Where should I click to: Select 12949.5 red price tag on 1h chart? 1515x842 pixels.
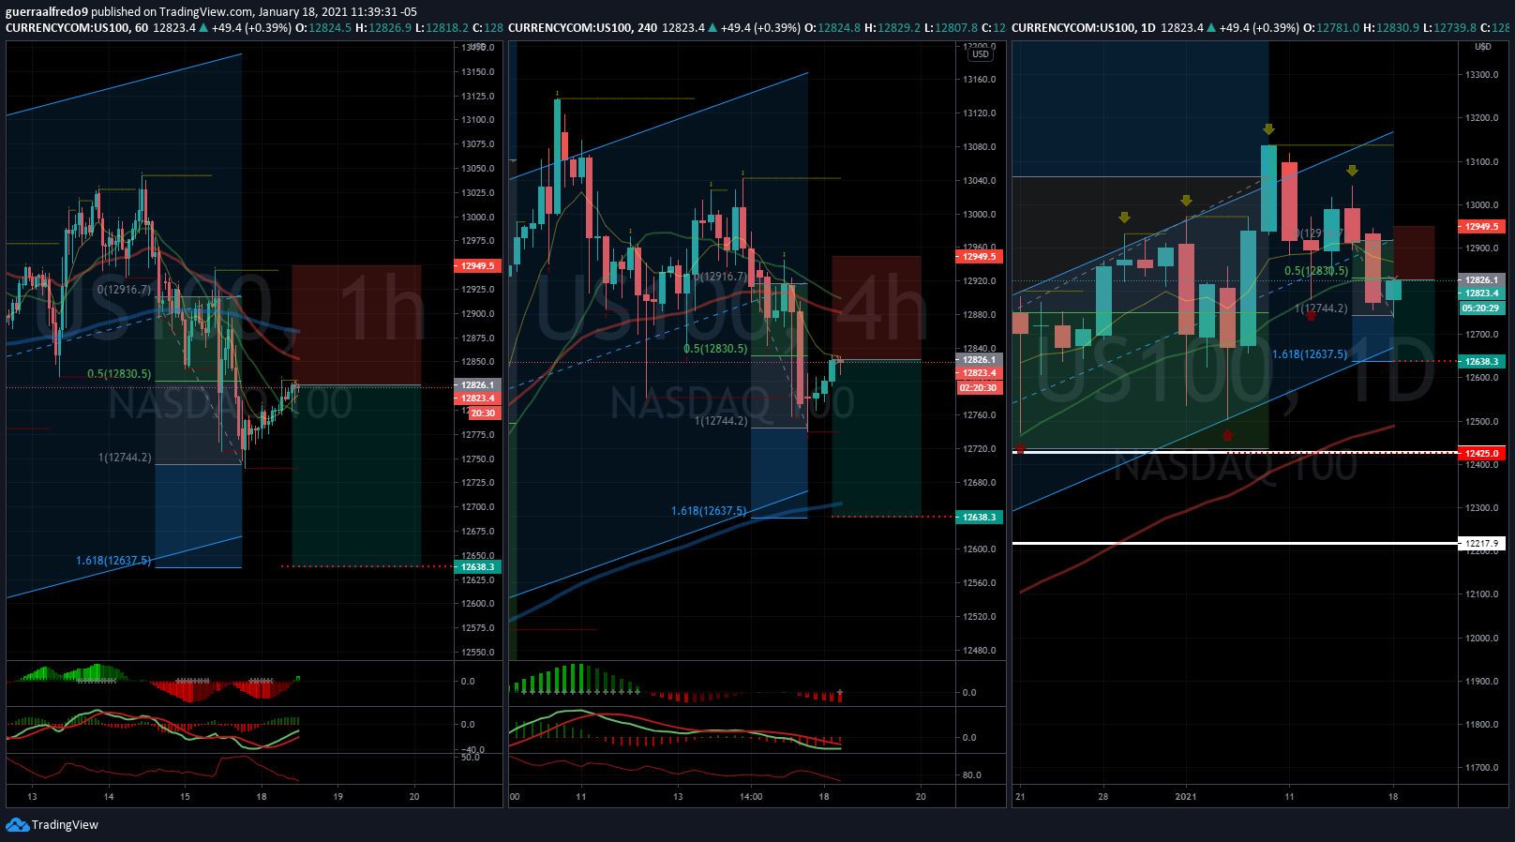click(x=477, y=266)
